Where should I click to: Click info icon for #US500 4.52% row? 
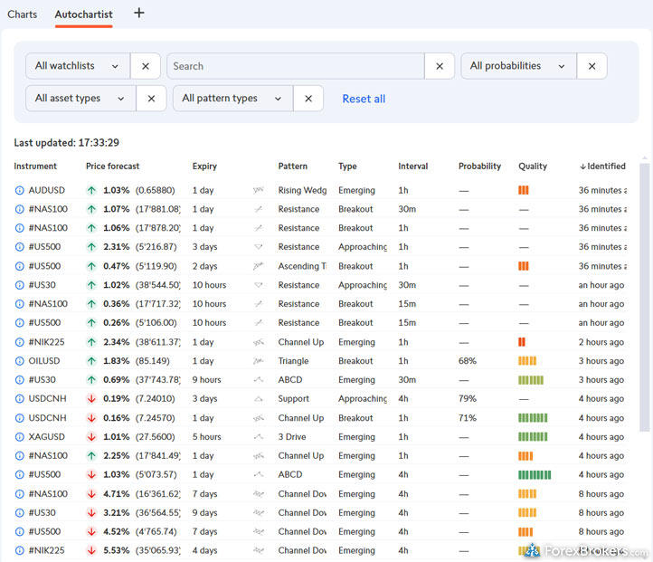click(x=19, y=532)
